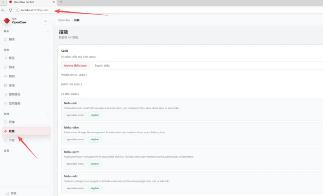This screenshot has height=196, width=323.
Task: Go back with browser back arrow
Action: tap(3, 10)
